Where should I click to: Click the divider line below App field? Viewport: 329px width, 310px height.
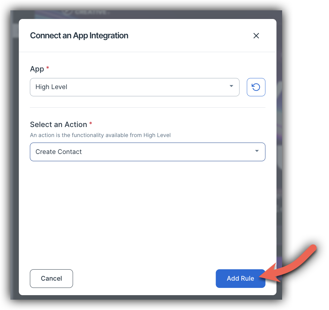click(148, 108)
